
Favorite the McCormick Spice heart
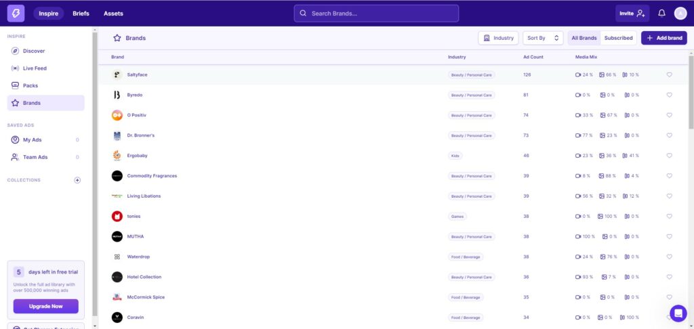pos(669,297)
